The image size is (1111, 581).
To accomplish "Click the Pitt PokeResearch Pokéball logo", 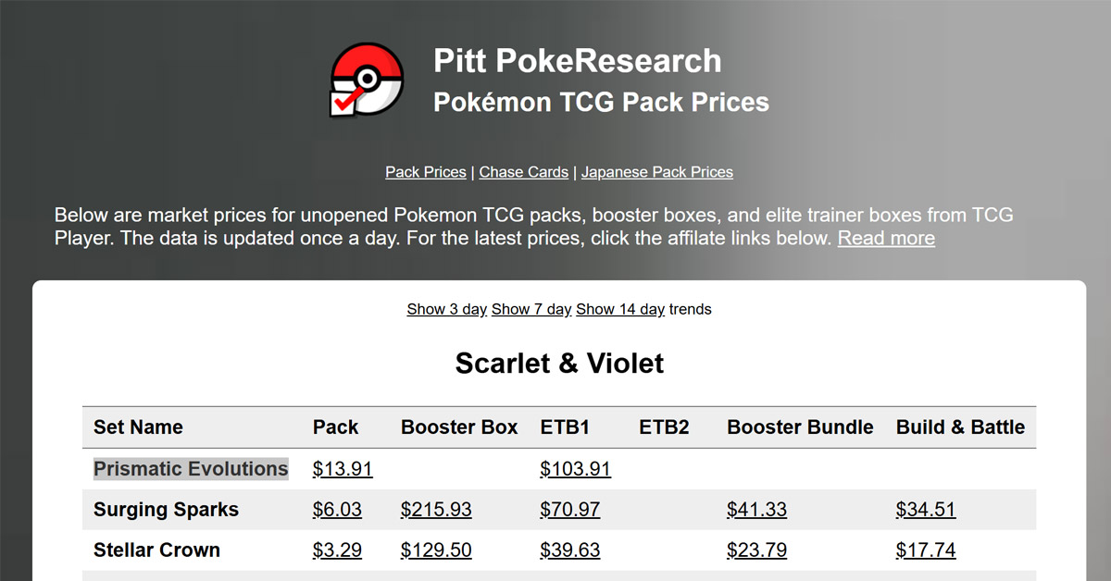I will pyautogui.click(x=367, y=79).
